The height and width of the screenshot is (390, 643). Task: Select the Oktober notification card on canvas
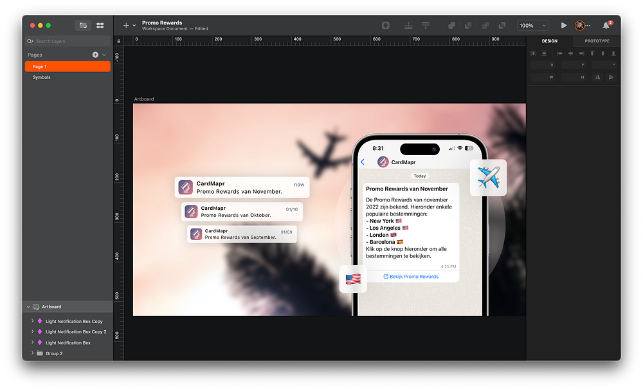(x=242, y=212)
